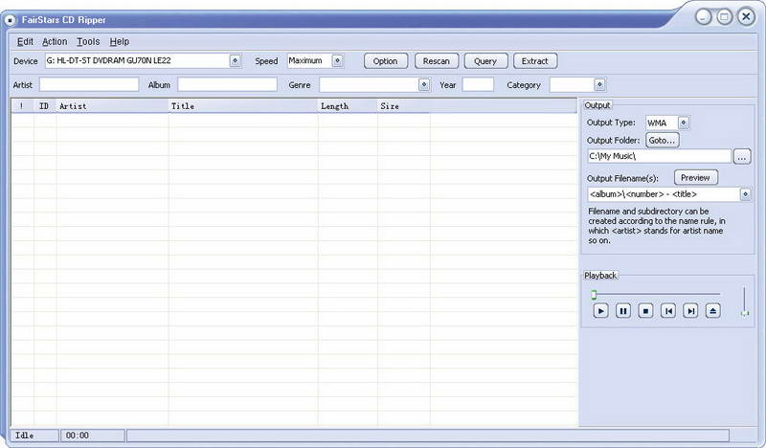Click the Idle status text
766x448 pixels.
25,436
